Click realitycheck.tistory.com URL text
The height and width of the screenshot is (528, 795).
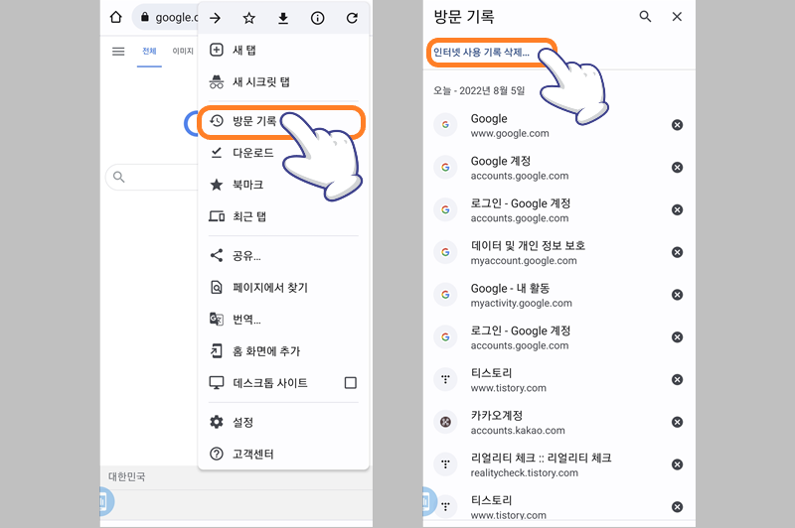pos(525,472)
